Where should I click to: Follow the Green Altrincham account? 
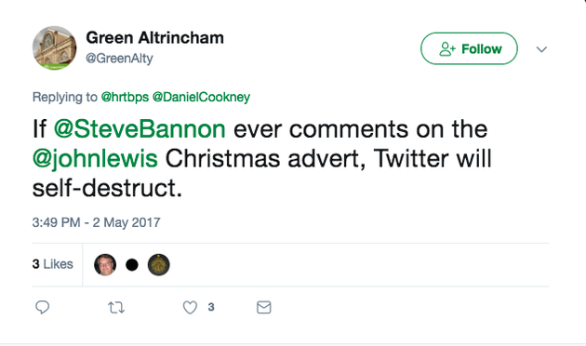coord(469,48)
